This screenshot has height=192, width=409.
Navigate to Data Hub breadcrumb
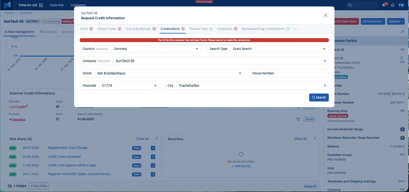[57, 5]
